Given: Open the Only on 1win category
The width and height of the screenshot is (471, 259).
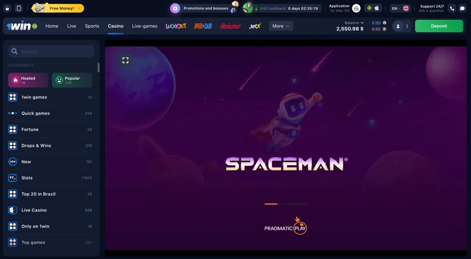Looking at the screenshot, I should tap(51, 226).
